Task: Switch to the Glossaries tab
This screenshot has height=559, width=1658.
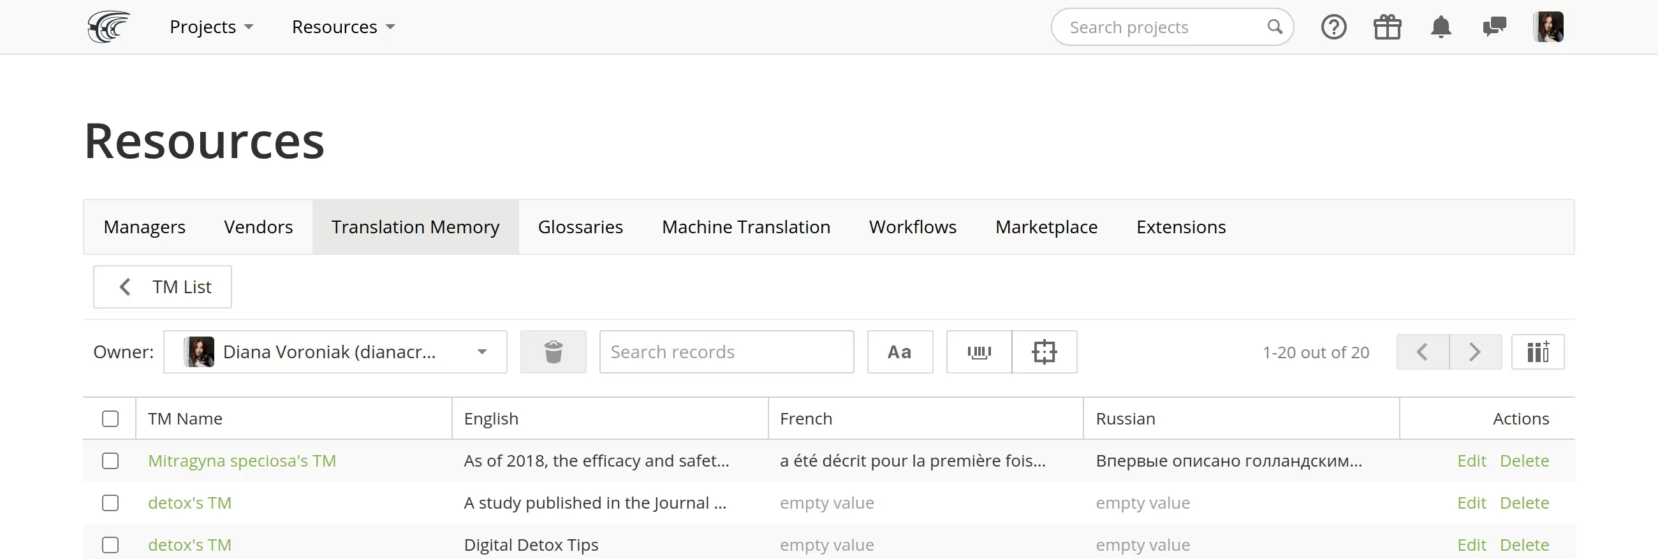Action: coord(580,227)
